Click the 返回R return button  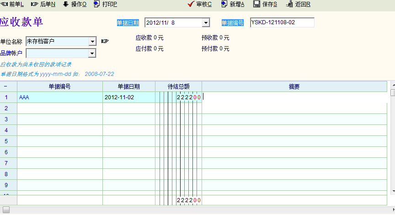tap(299, 4)
